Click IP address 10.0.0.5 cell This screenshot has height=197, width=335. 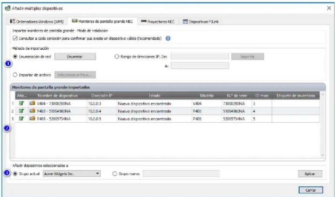(x=102, y=119)
